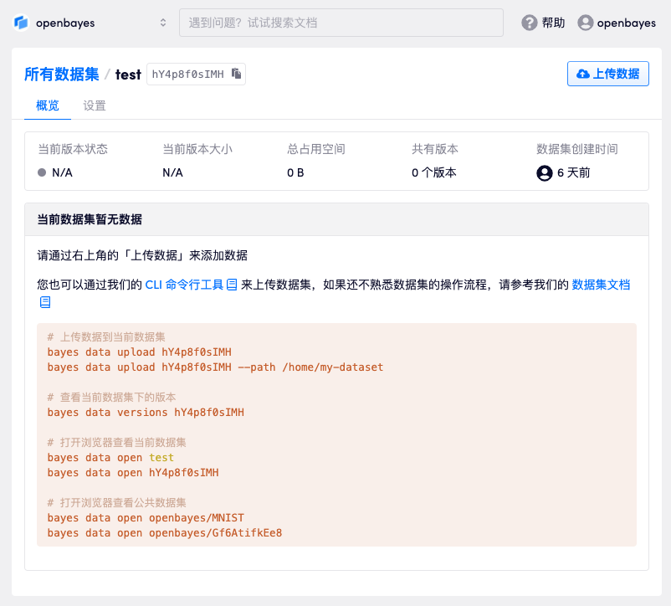Click the user avatar icon in header
This screenshot has width=671, height=606.
pyautogui.click(x=585, y=23)
